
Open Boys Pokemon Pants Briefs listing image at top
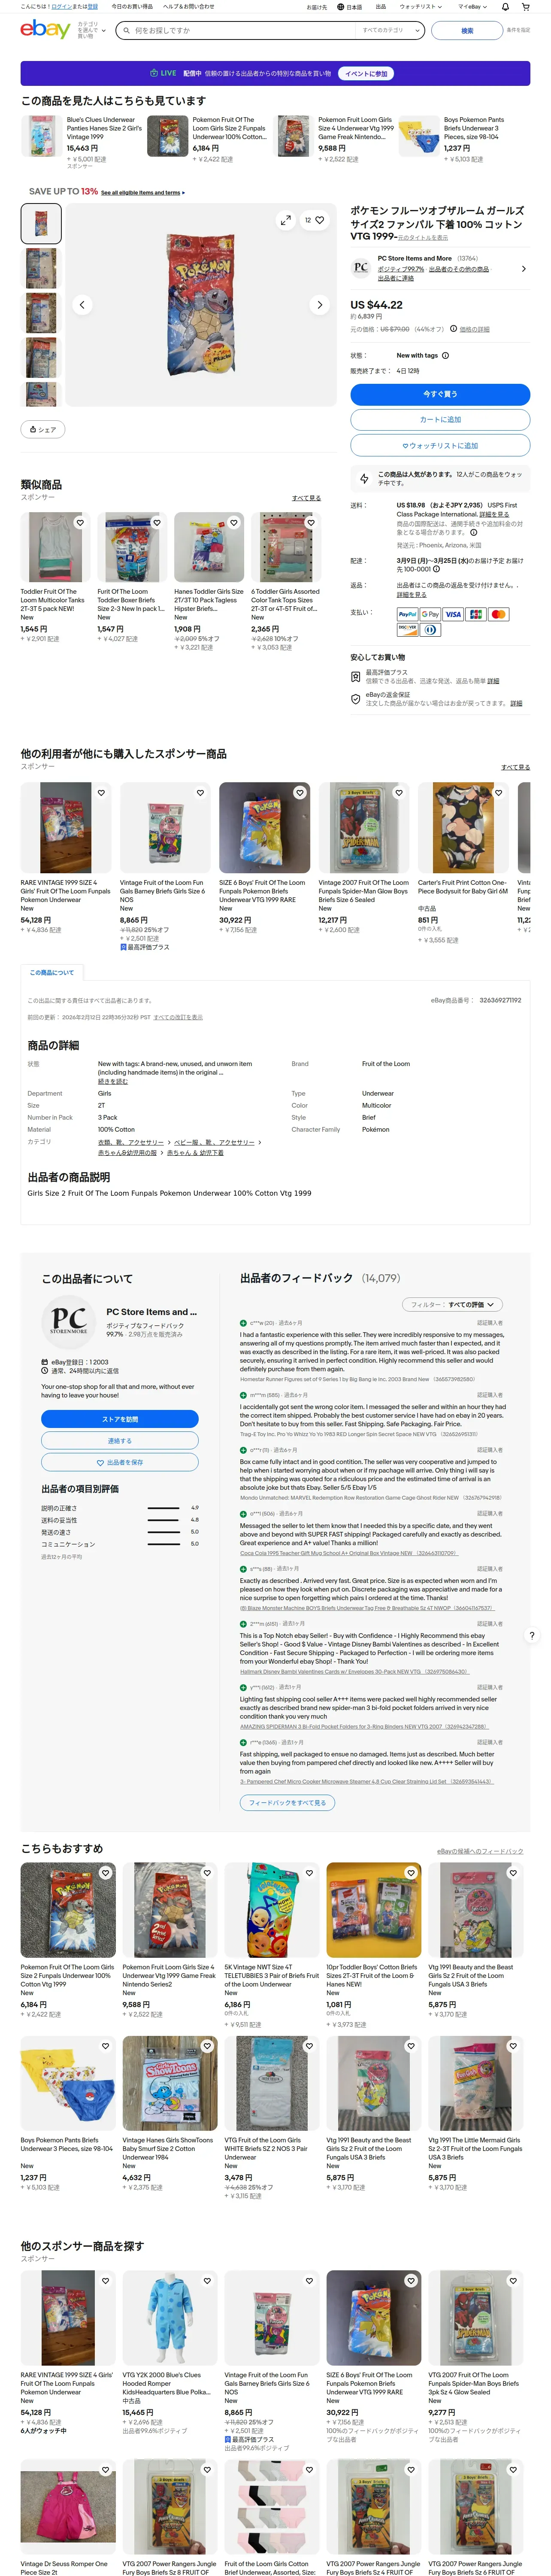coord(418,137)
